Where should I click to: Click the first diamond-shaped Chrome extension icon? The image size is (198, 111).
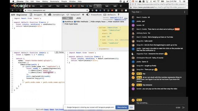(93, 10)
